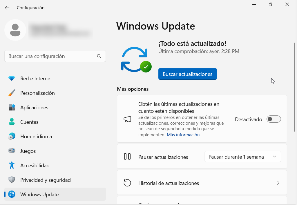Select the Red e Internet Wi-Fi icon
The image size is (297, 205).
[x=12, y=78]
